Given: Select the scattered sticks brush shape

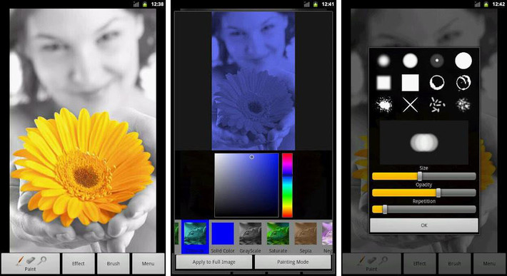Looking at the screenshot, I should 437,105.
